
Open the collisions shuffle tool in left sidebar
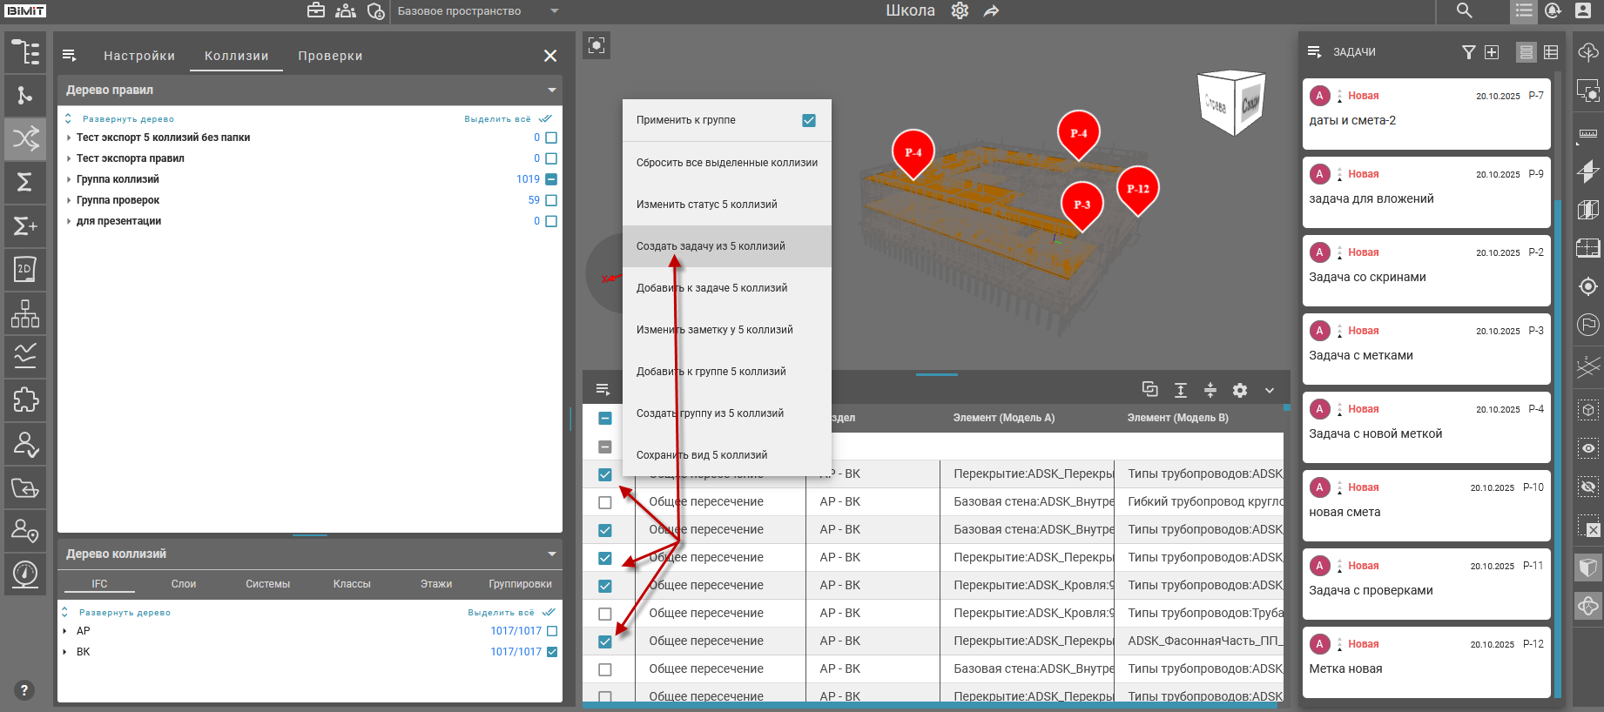[25, 139]
